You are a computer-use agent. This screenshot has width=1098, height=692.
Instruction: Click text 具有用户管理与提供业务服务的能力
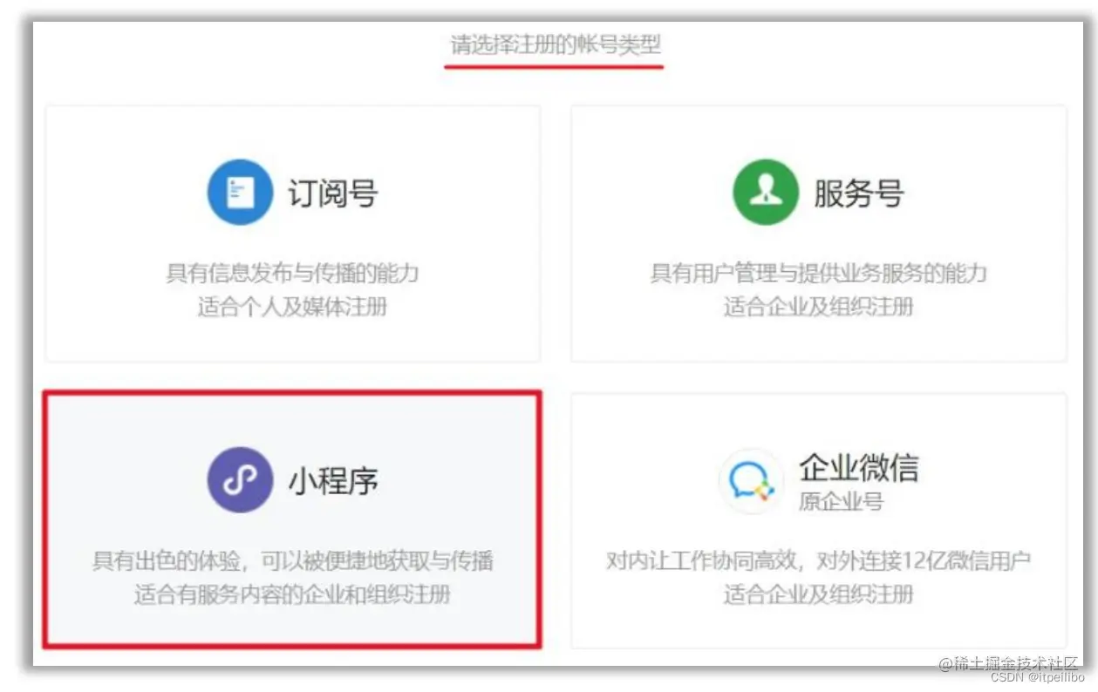coord(818,273)
